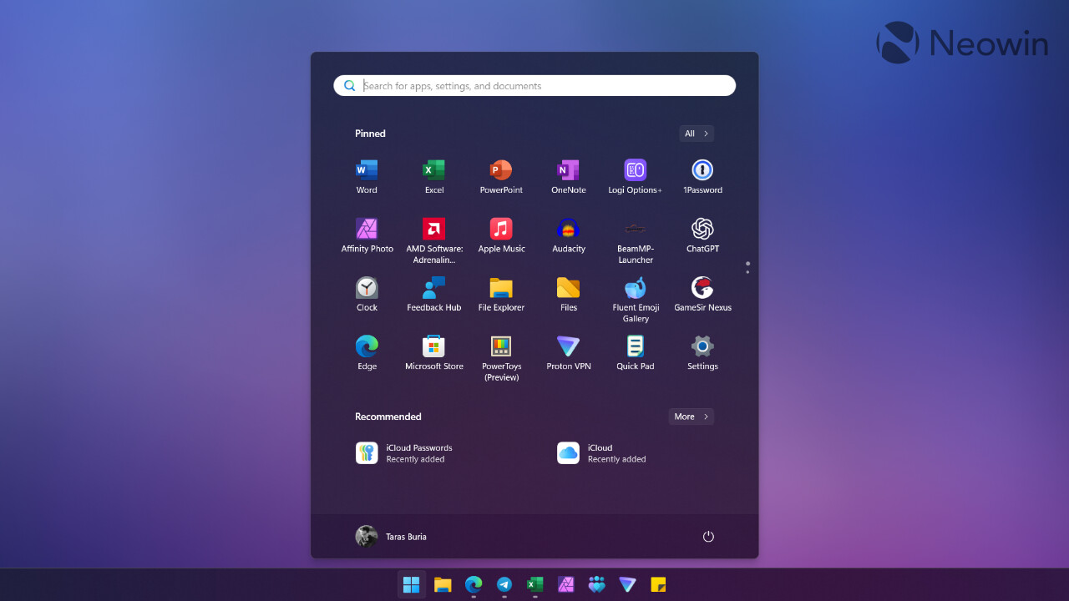Screen dimensions: 1069x601
Task: Open Proton VPN on the taskbar
Action: [627, 584]
